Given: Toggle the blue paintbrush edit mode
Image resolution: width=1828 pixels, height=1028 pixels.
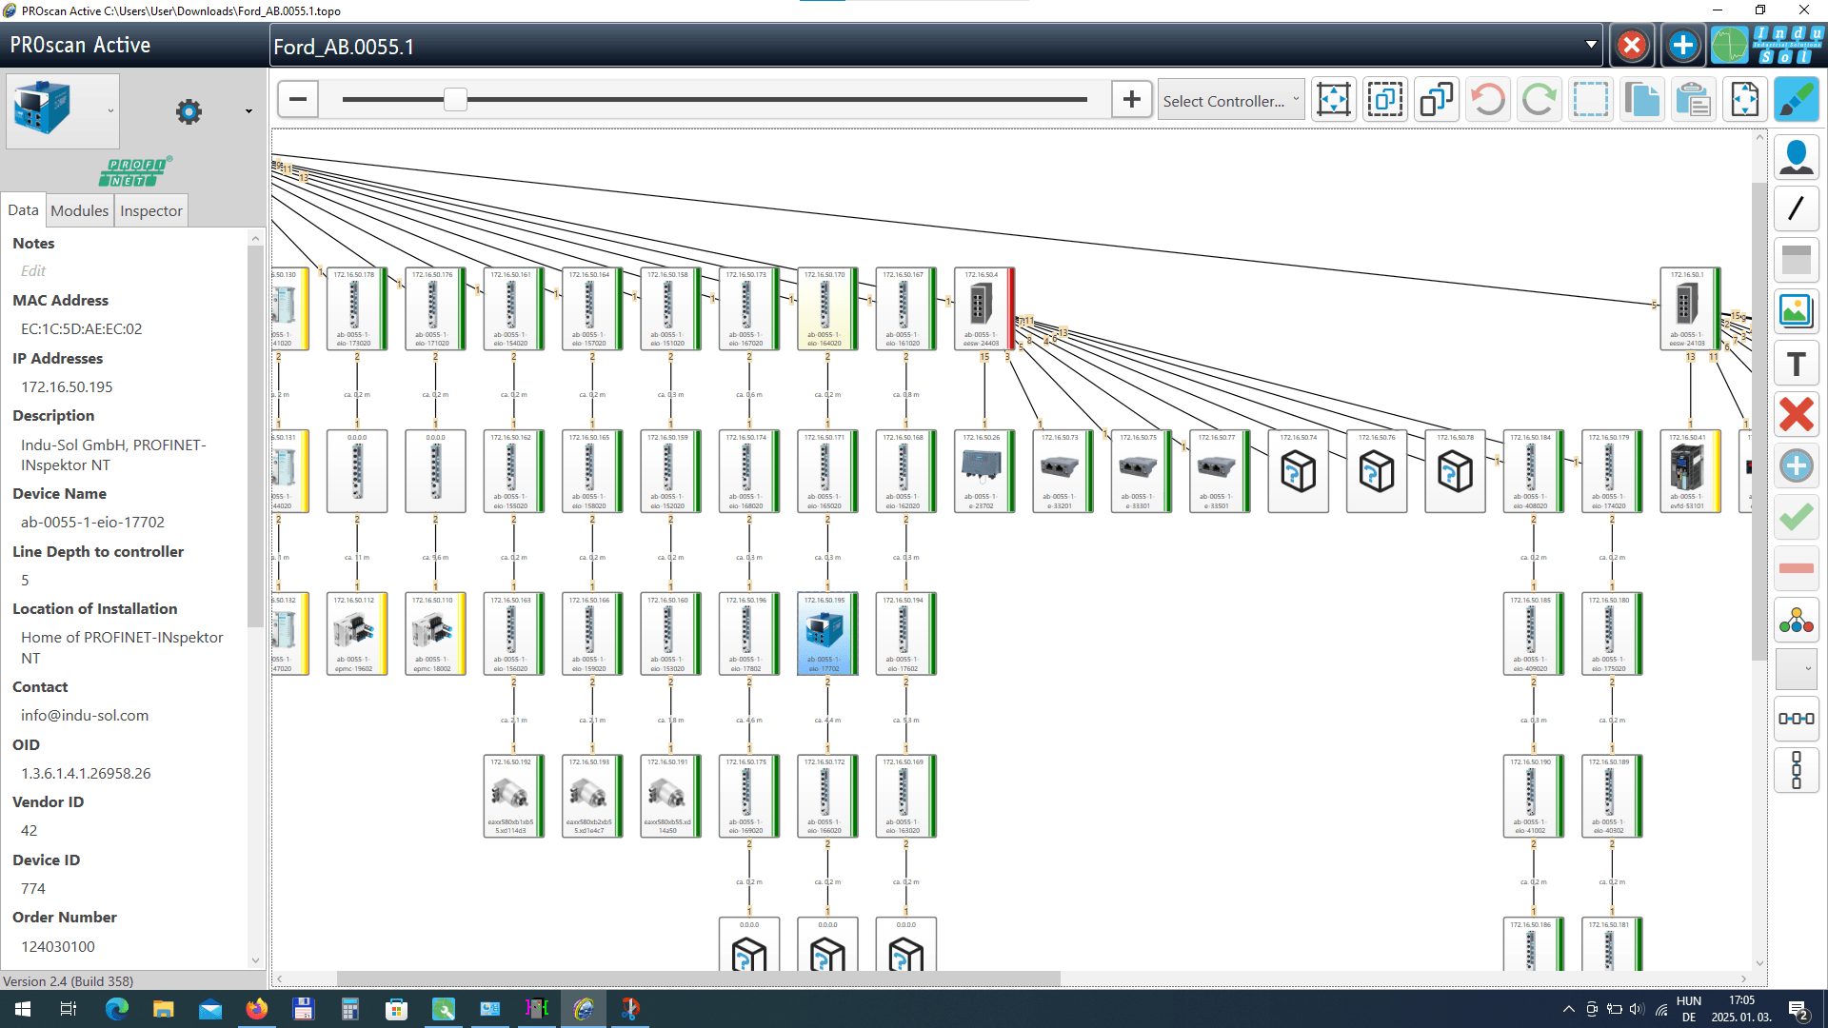Looking at the screenshot, I should (1796, 100).
